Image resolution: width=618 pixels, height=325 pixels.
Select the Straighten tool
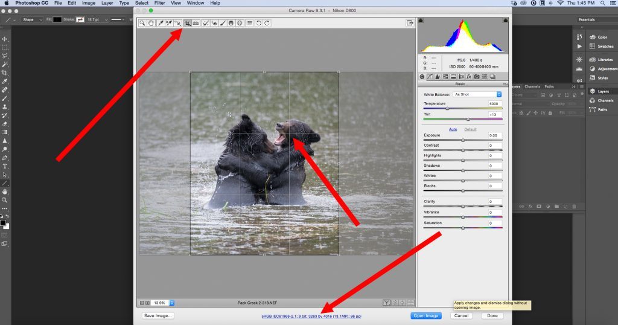point(196,23)
